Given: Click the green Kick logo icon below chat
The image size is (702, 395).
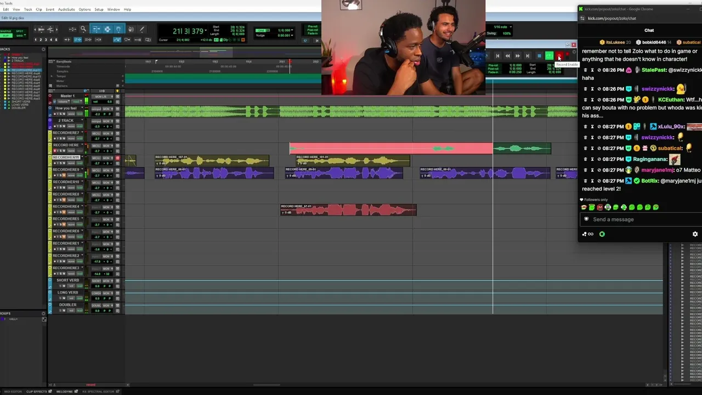Looking at the screenshot, I should [602, 234].
